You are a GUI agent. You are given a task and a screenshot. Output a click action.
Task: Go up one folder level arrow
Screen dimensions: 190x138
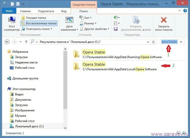(x=26, y=42)
